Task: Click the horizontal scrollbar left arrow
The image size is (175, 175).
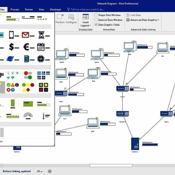Action: (2, 166)
